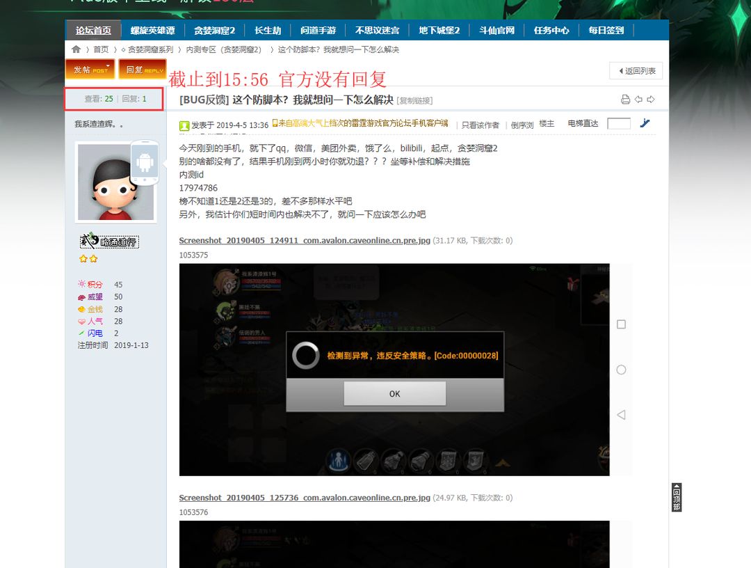Viewport: 751px width, 568px height.
Task: Click the 闪电 stat label
Action: [95, 333]
